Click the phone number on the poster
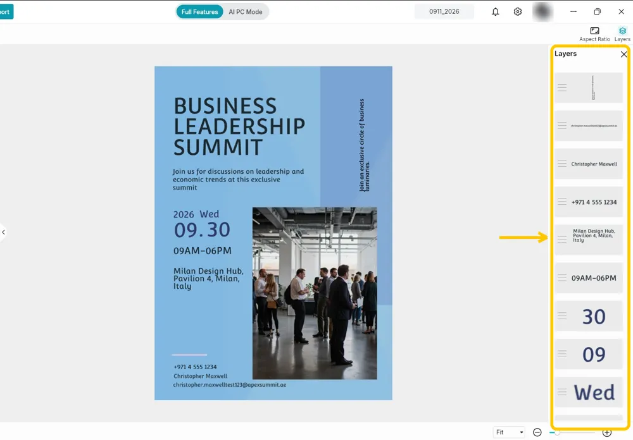The width and height of the screenshot is (633, 440). point(195,367)
